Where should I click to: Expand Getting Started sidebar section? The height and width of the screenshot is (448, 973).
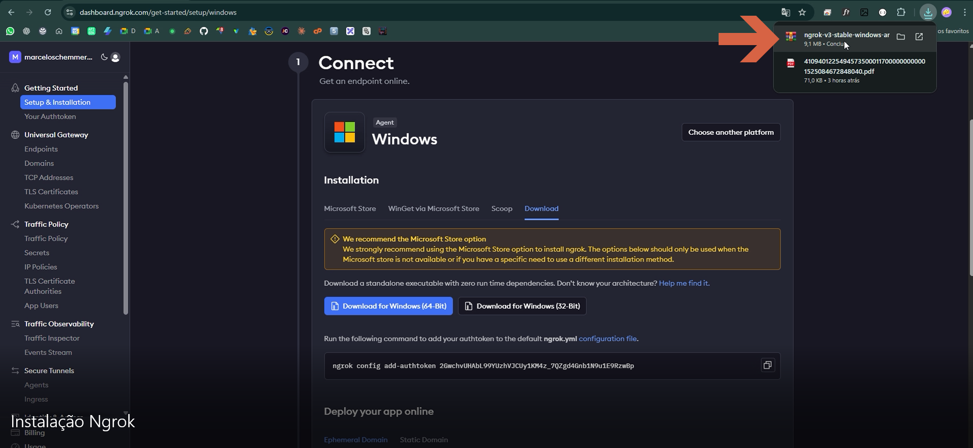coord(51,88)
